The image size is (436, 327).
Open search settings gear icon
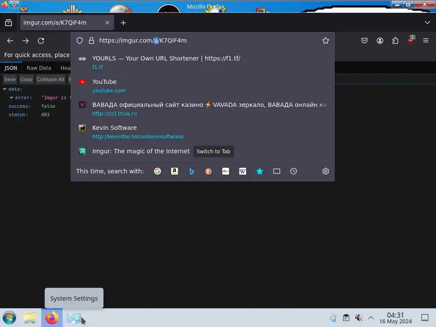coord(326,171)
